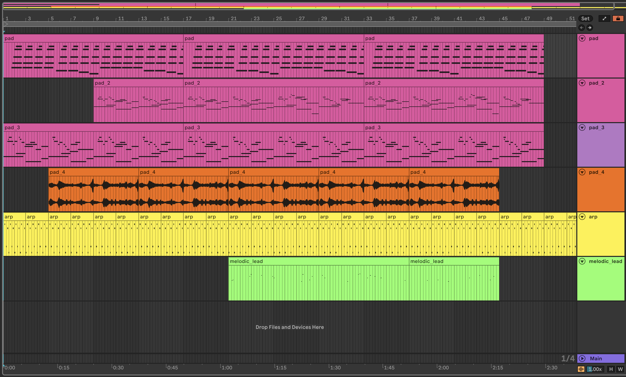
Task: Expand the Main track play arrow
Action: (x=582, y=359)
